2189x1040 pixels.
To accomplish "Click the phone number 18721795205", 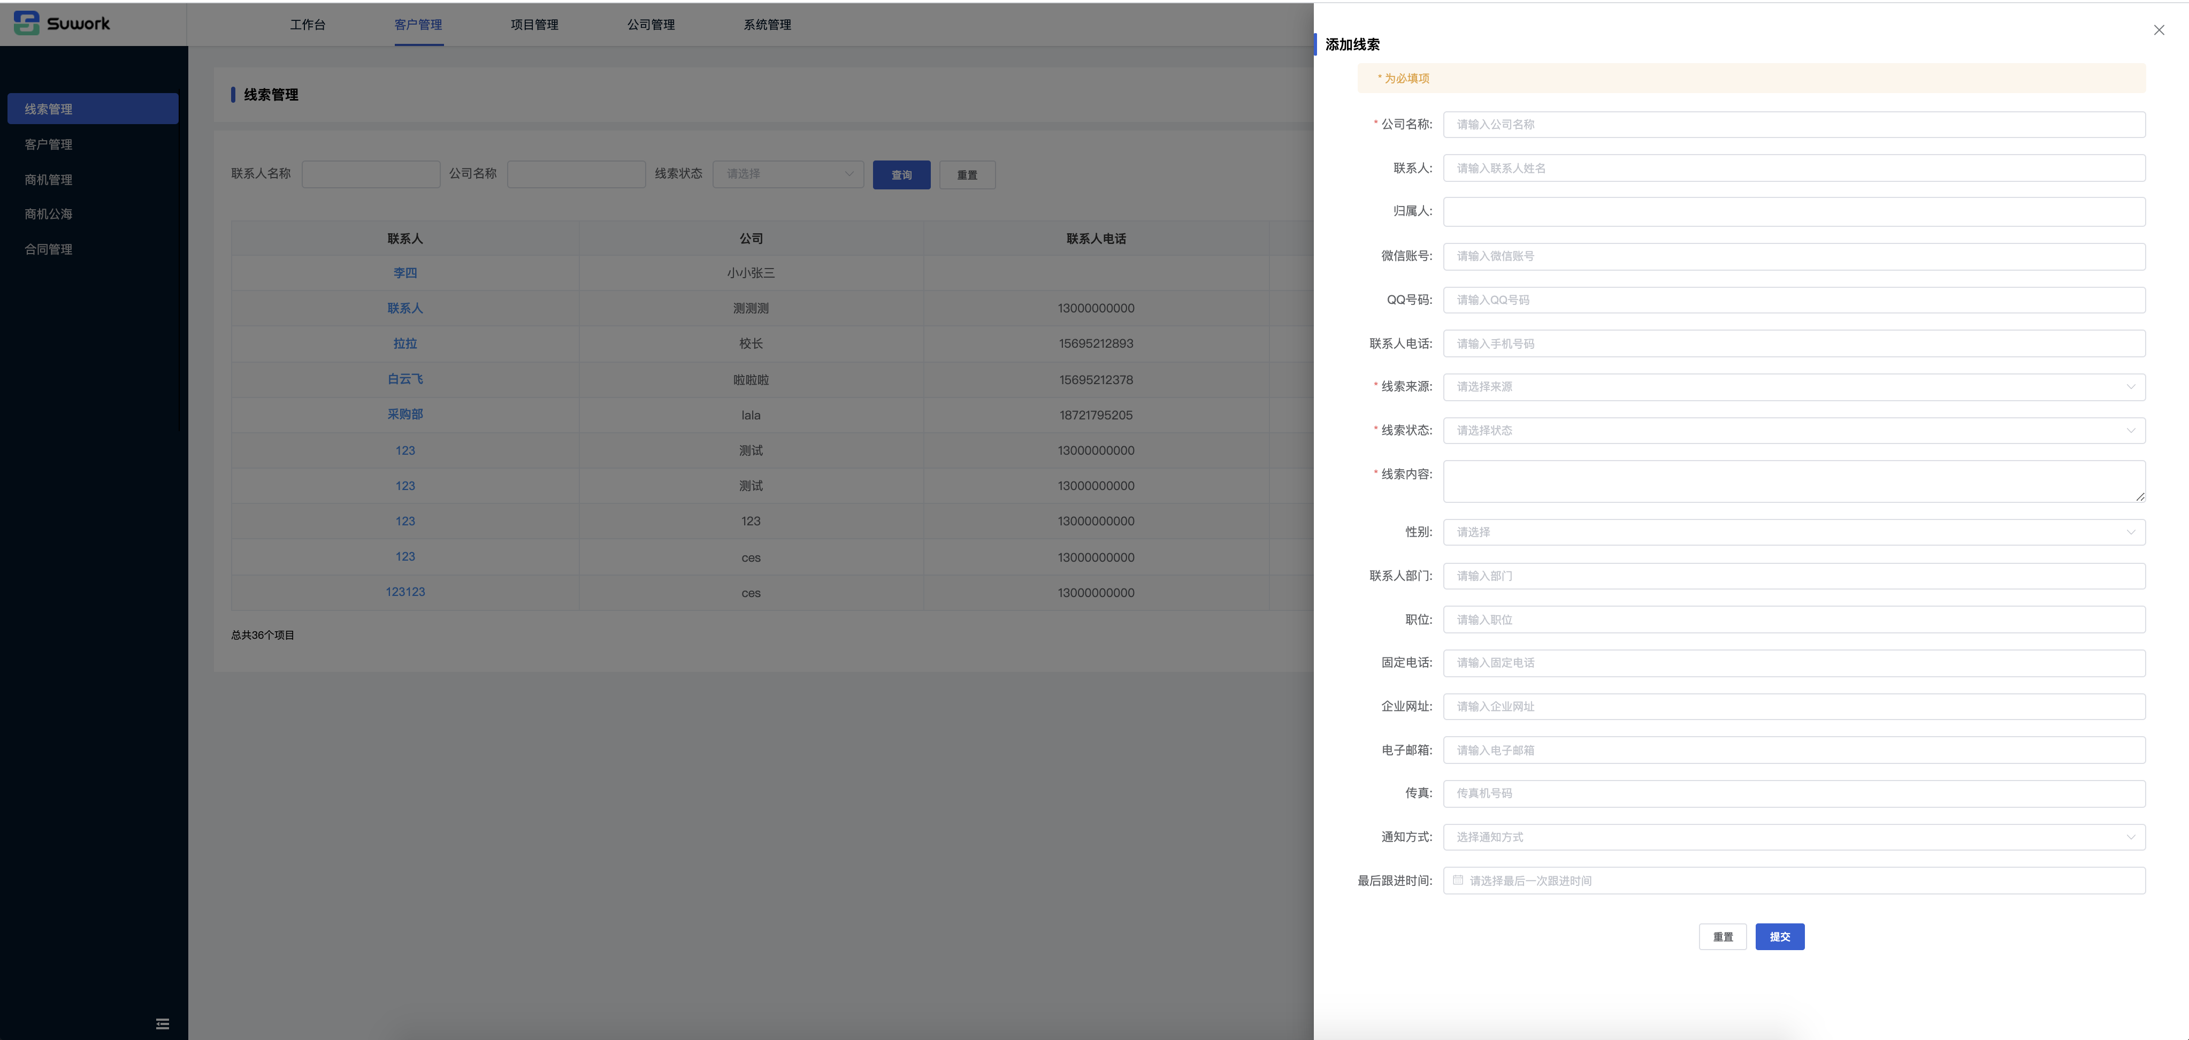I will [1096, 415].
